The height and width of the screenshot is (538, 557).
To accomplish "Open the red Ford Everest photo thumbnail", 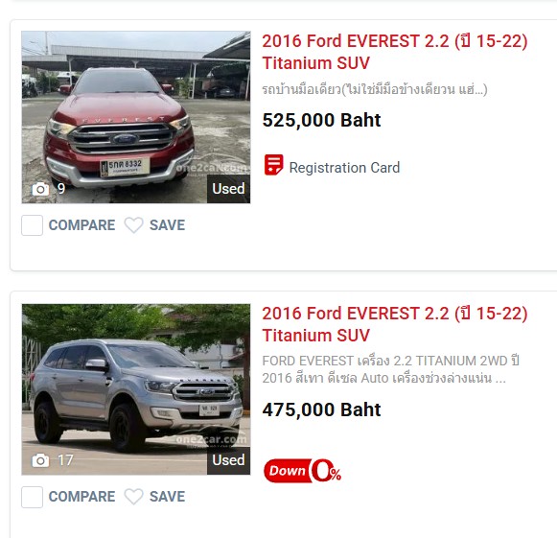I will pyautogui.click(x=136, y=117).
